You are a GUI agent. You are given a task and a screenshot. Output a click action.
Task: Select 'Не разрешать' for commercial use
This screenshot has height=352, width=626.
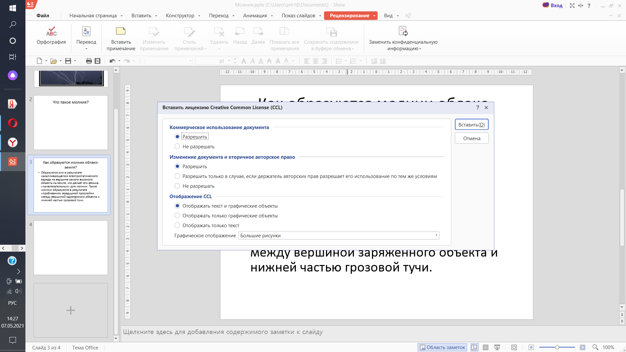tap(177, 147)
